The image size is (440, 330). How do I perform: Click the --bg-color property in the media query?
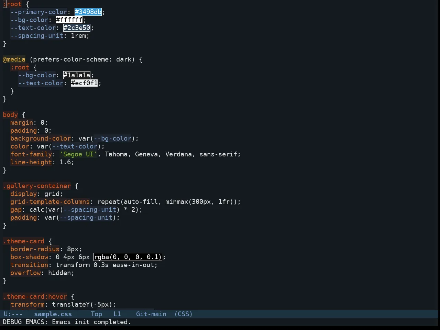pos(37,75)
